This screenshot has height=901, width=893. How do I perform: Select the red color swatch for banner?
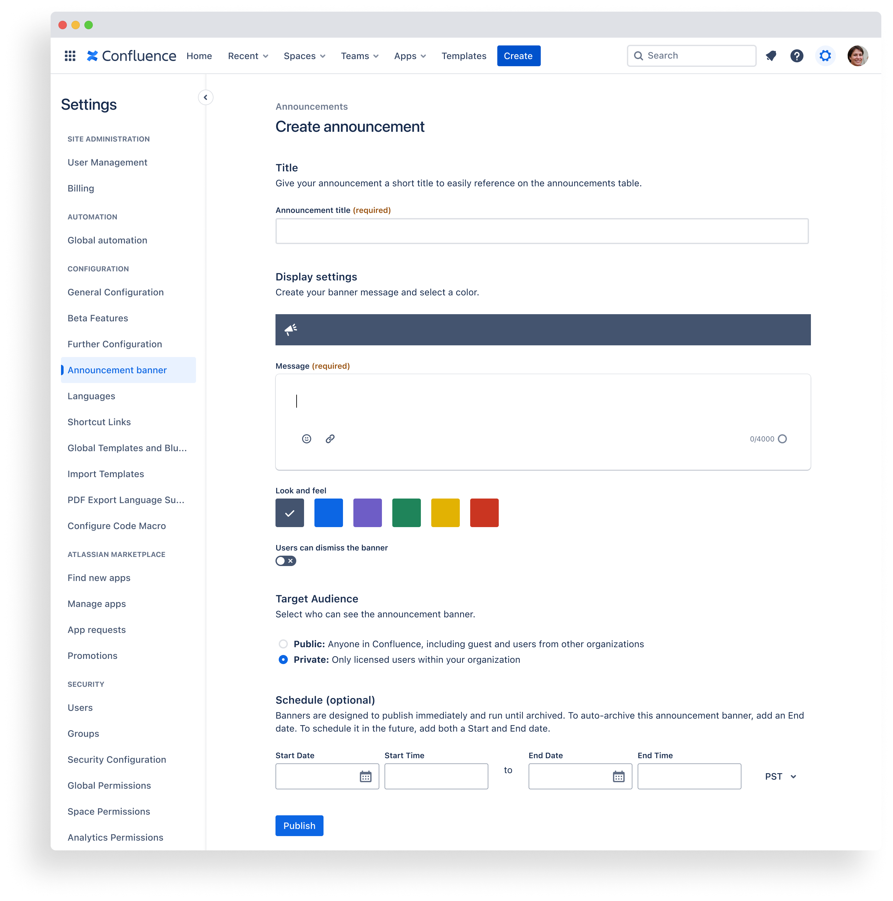click(485, 512)
